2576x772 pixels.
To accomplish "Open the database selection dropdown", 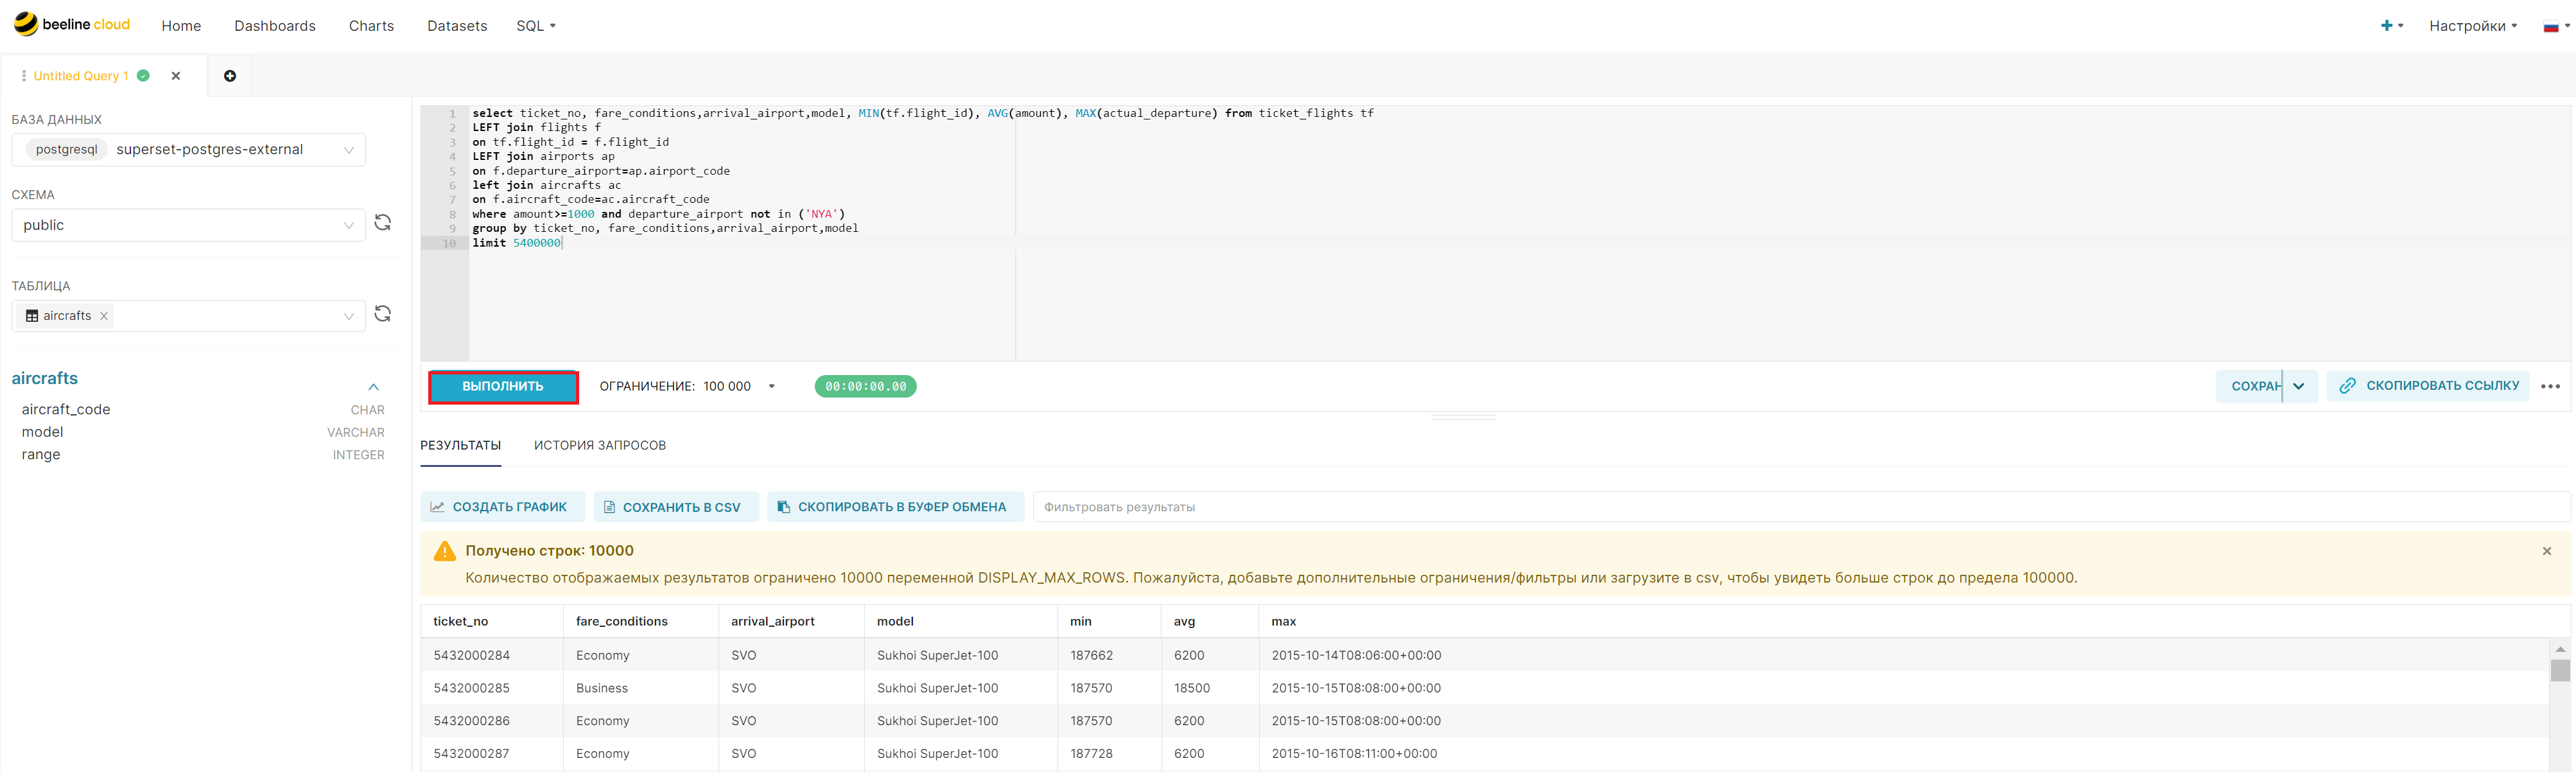I will (x=188, y=150).
